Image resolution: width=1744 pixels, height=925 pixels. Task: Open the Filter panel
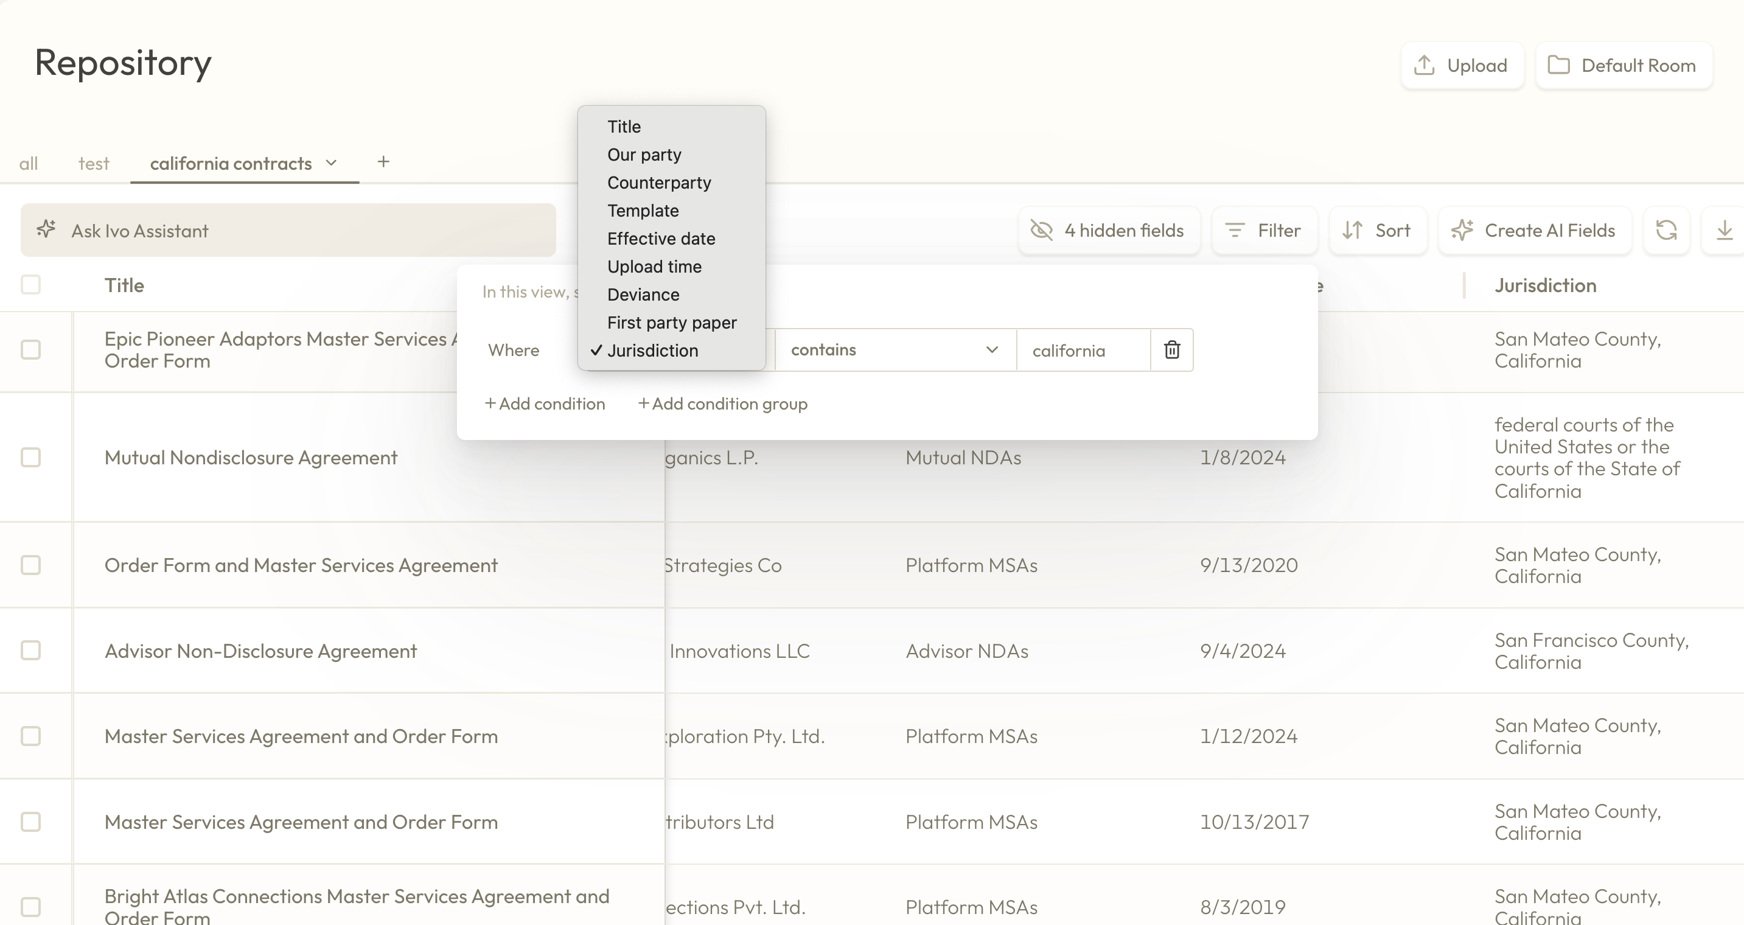point(1264,230)
